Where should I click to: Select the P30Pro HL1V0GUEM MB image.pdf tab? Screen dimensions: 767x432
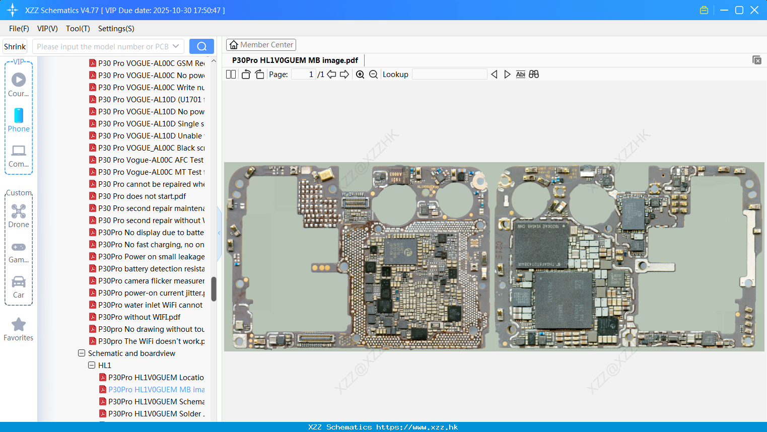click(295, 60)
